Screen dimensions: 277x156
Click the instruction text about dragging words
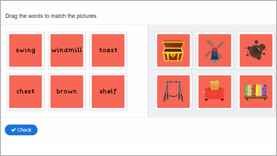pyautogui.click(x=51, y=16)
